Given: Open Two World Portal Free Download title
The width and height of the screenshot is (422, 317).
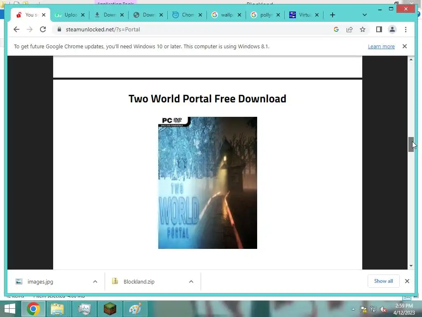Looking at the screenshot, I should tap(207, 99).
